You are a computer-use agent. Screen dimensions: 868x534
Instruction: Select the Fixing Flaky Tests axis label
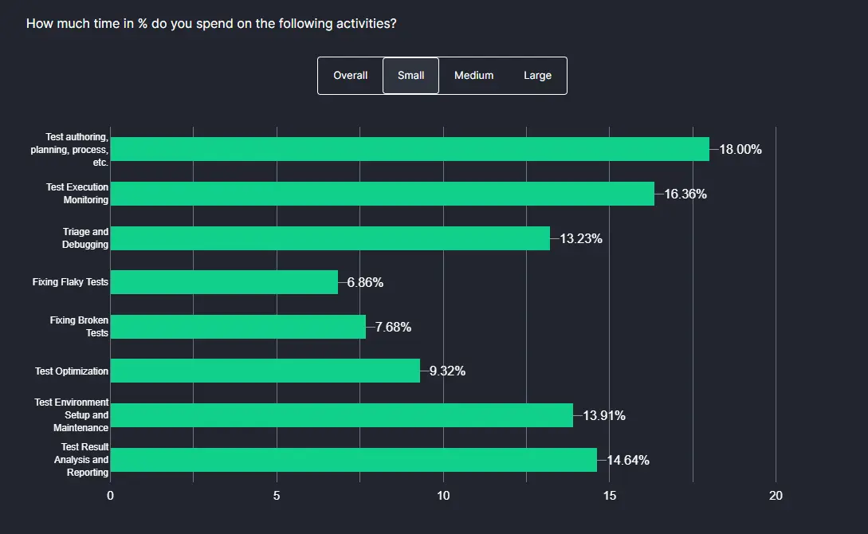coord(70,282)
